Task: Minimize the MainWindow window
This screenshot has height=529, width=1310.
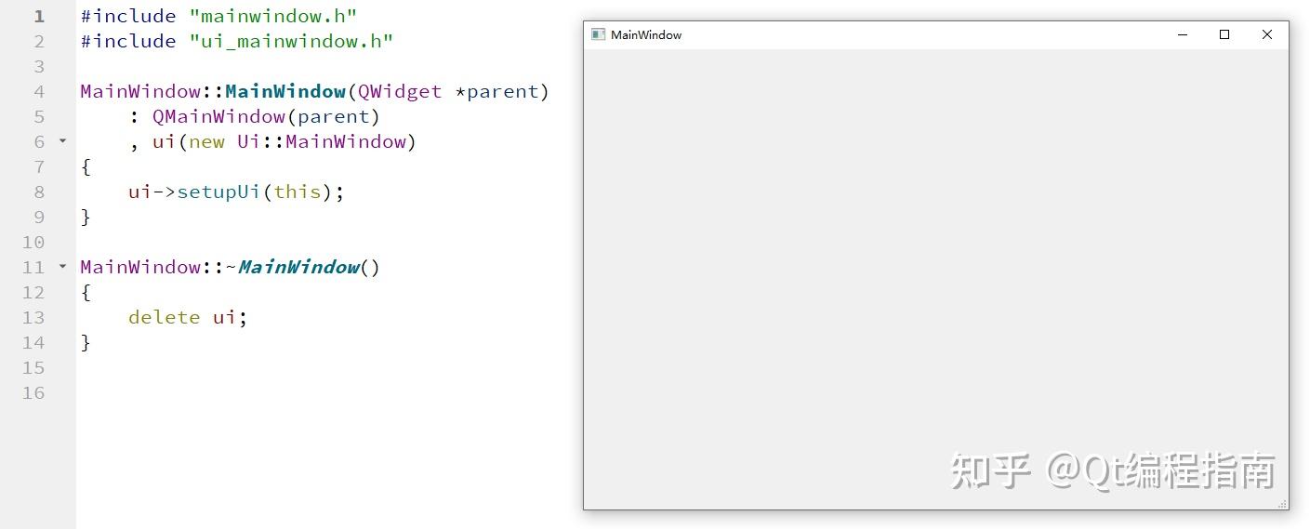Action: [1183, 34]
